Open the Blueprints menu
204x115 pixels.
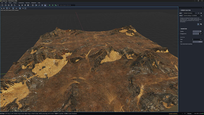coord(34,3)
